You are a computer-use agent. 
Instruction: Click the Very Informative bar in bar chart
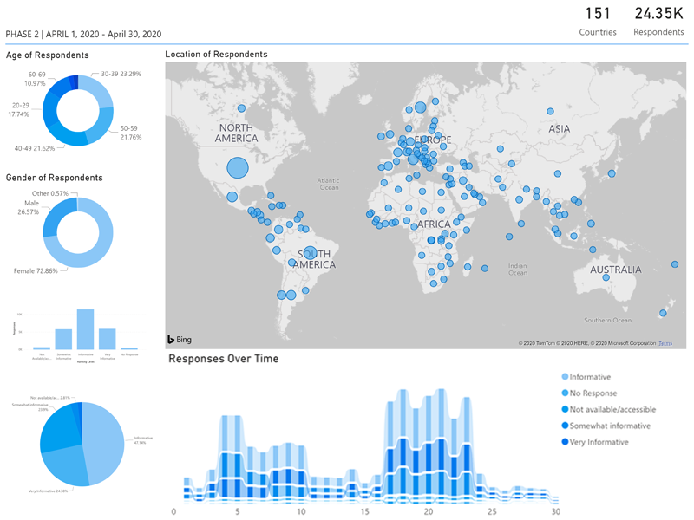[107, 339]
